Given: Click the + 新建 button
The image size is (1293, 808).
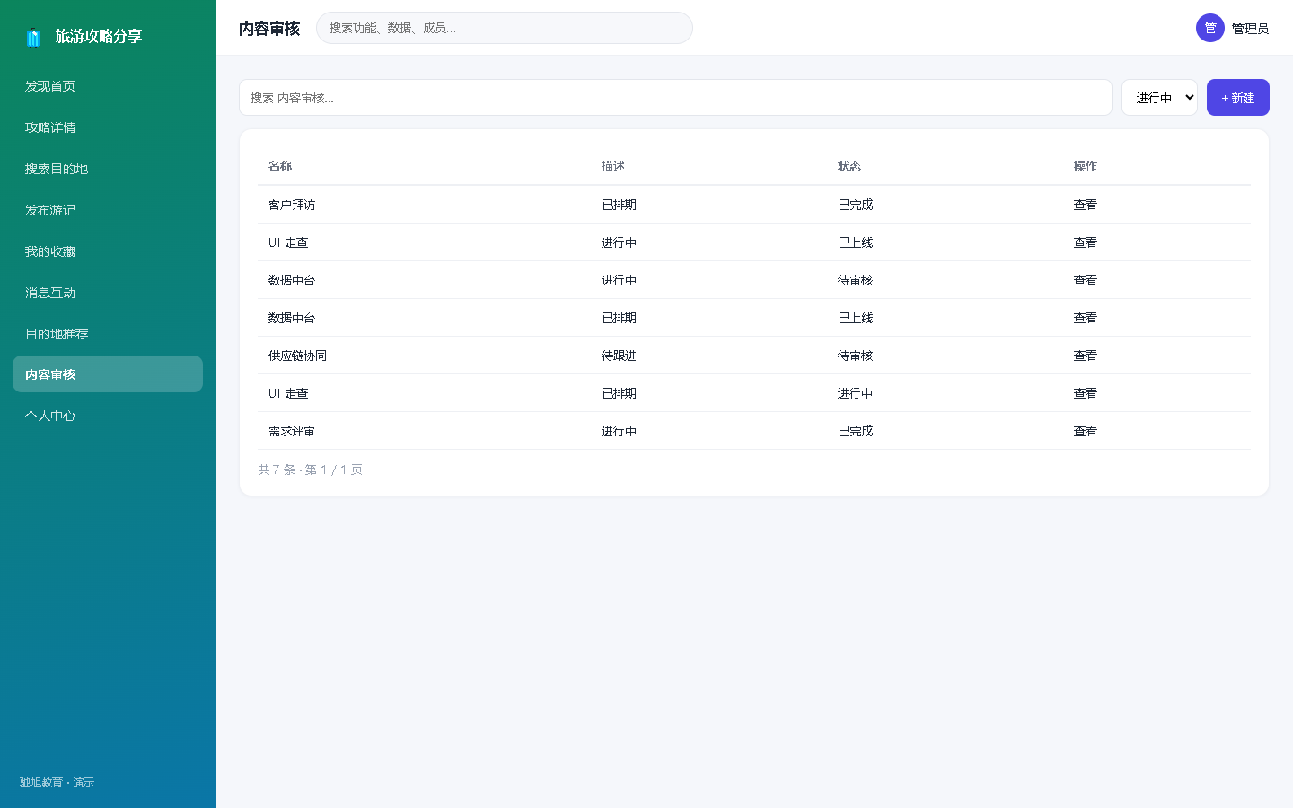Looking at the screenshot, I should pyautogui.click(x=1238, y=98).
